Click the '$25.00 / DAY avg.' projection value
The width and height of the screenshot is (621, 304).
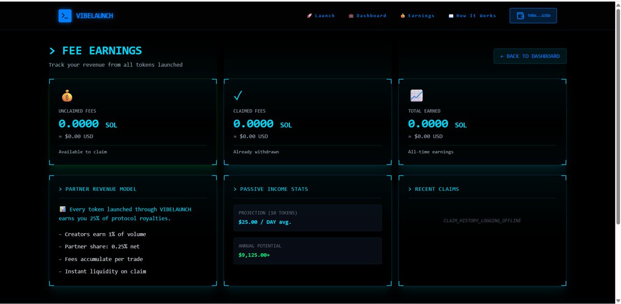tap(264, 222)
